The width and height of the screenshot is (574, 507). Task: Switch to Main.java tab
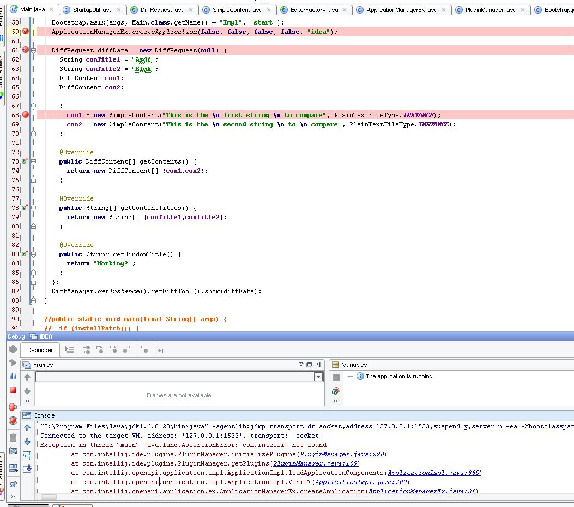pyautogui.click(x=32, y=9)
